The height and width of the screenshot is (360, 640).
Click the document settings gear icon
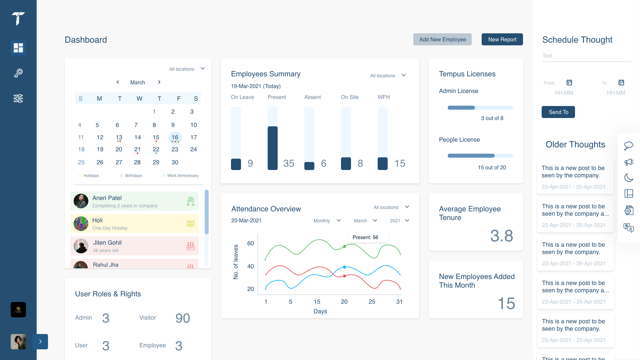629,210
